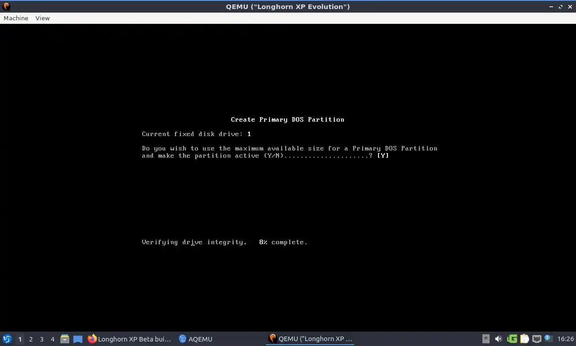Switch to workspace 2
Screen dimensions: 576x346
pos(31,339)
